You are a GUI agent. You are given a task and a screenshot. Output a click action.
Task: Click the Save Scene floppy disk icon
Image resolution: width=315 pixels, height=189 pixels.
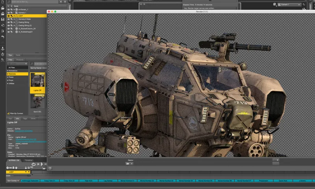point(3,19)
